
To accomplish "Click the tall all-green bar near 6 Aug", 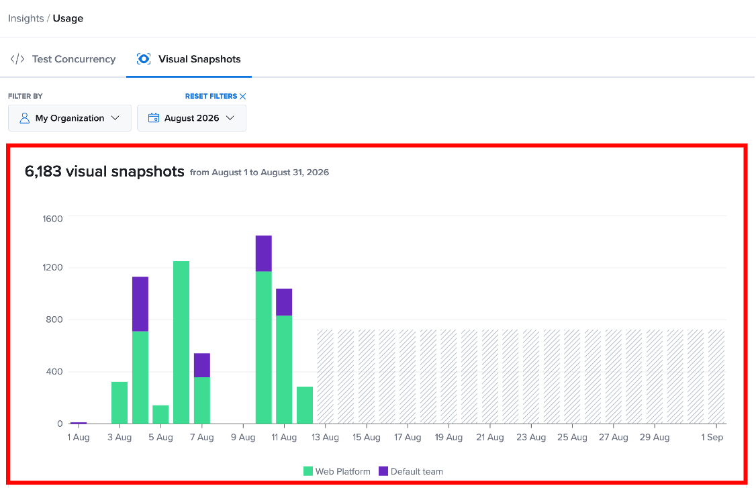I will [x=181, y=342].
